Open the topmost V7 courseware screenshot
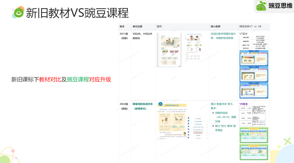The image size is (294, 163). pyautogui.click(x=254, y=58)
